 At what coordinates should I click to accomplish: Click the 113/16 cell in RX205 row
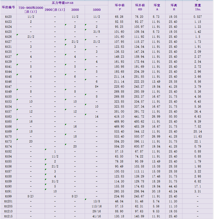[x=97, y=206]
